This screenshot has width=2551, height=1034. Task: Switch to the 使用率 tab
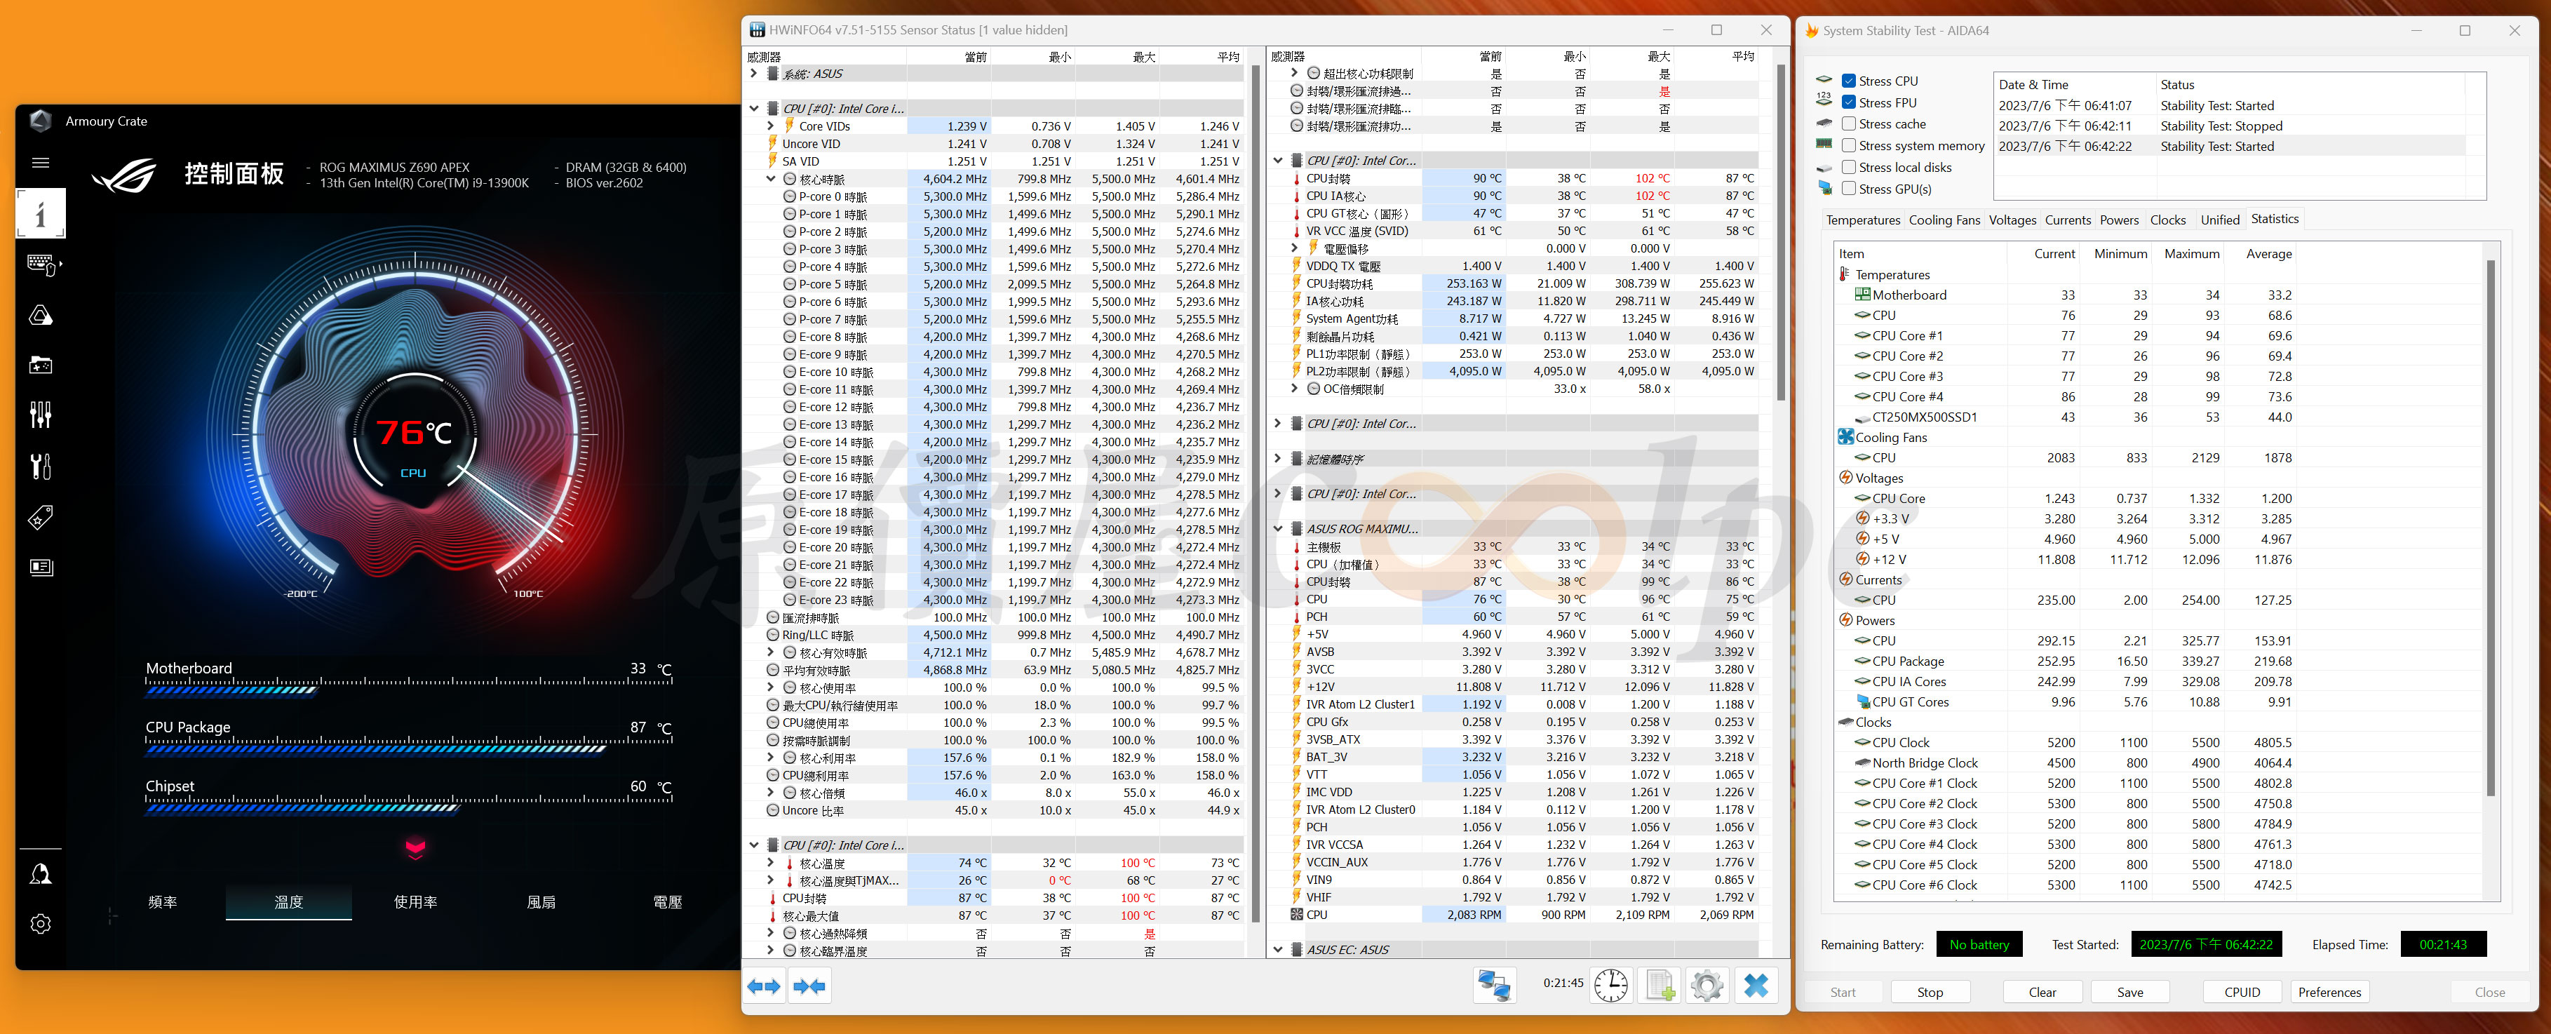[415, 902]
